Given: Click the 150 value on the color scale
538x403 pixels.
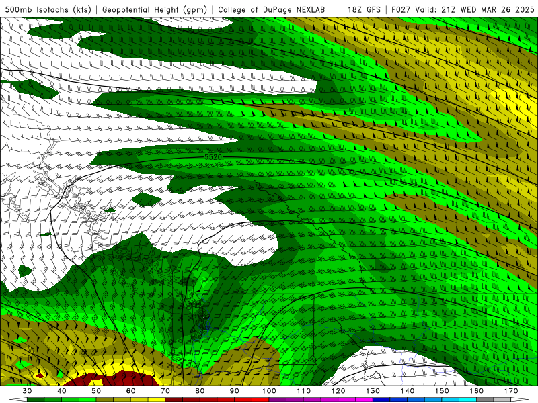Looking at the screenshot, I should coord(442,391).
